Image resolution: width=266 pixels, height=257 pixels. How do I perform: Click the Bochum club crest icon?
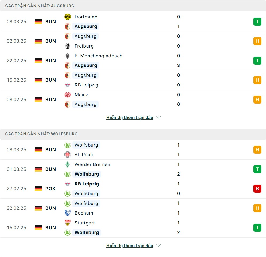(68, 213)
